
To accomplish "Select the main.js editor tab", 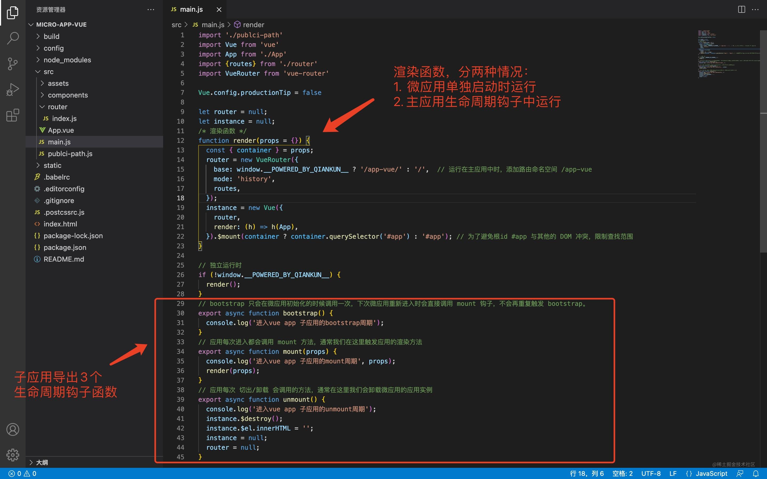I will tap(191, 10).
